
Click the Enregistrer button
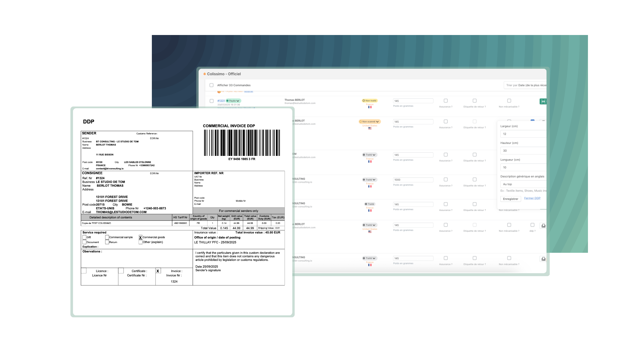click(x=510, y=199)
